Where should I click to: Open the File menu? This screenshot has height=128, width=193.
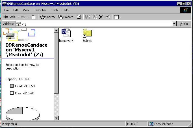(x=6, y=10)
